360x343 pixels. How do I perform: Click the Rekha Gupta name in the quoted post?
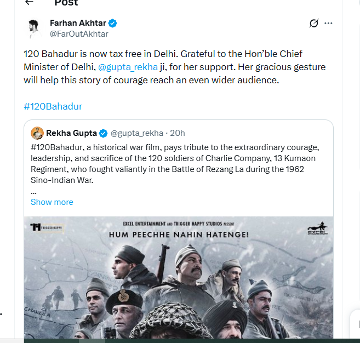(71, 133)
